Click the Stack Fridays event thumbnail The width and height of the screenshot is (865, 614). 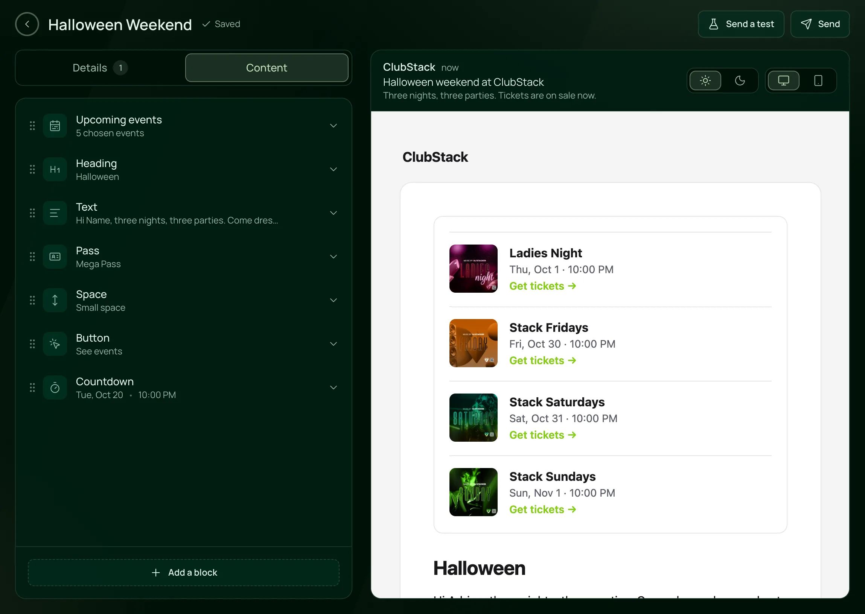[474, 343]
